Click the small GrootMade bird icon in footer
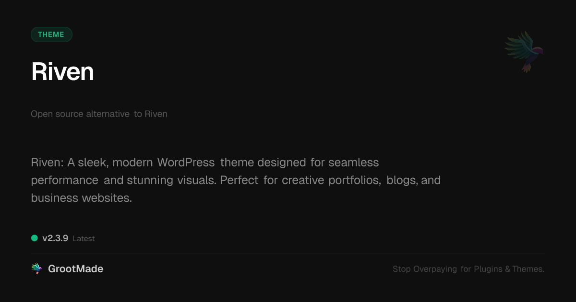 (36, 269)
